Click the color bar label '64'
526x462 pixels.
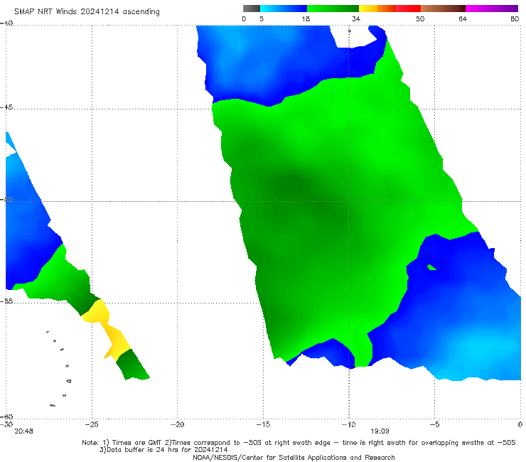click(x=463, y=18)
